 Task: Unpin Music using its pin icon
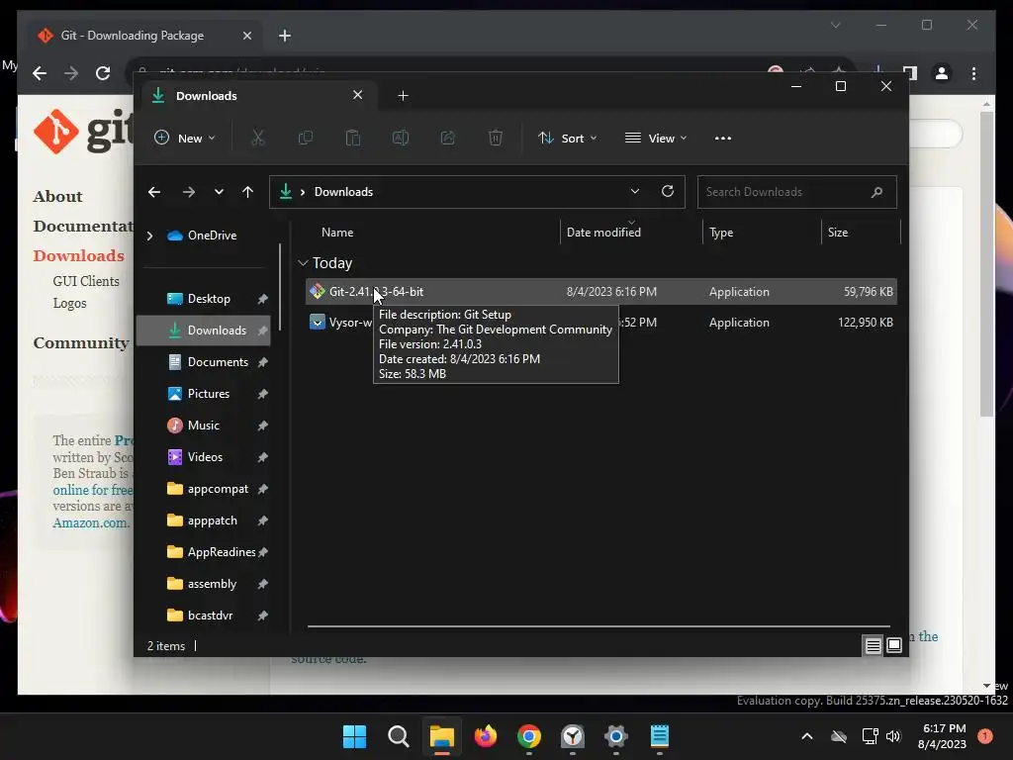(x=262, y=426)
